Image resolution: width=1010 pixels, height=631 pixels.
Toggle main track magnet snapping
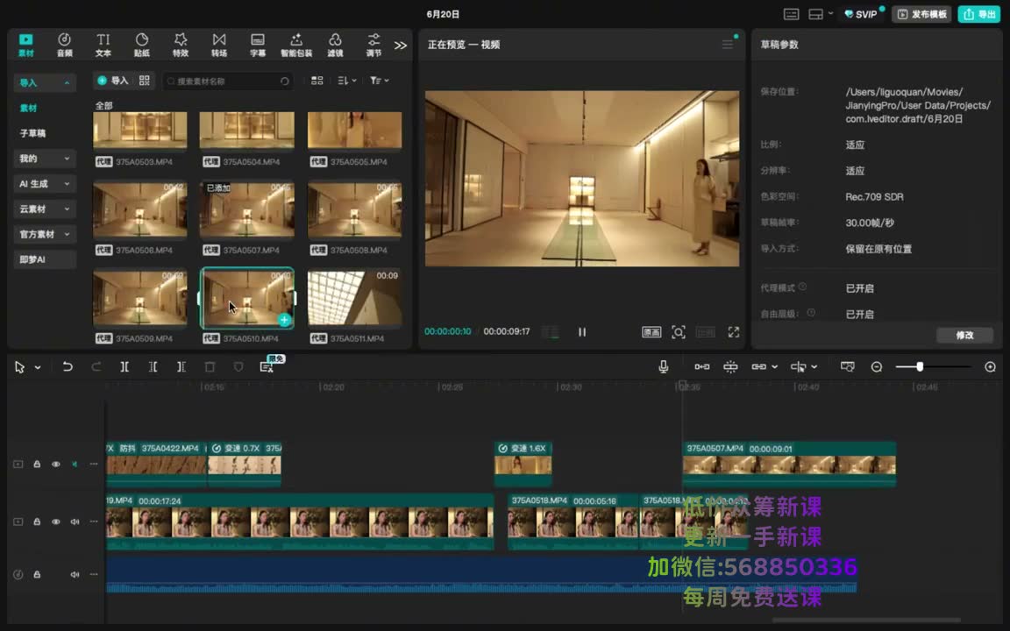tap(702, 366)
